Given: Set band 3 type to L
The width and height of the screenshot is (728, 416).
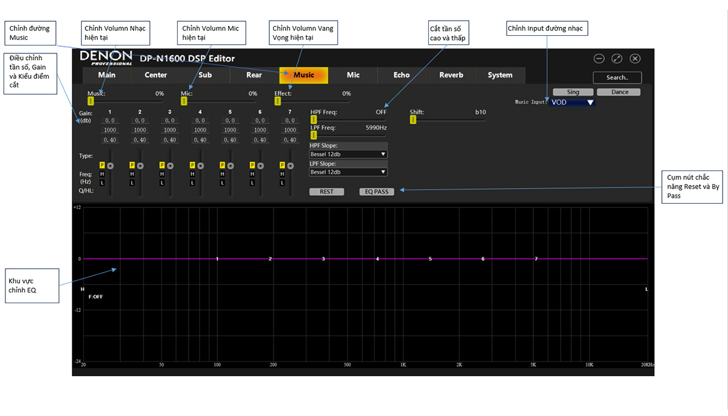Looking at the screenshot, I should pyautogui.click(x=162, y=183).
